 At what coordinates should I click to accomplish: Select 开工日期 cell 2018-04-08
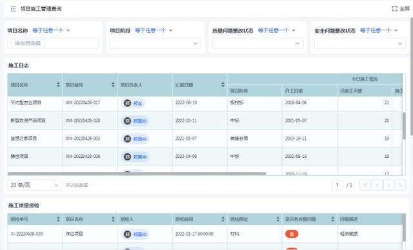point(296,102)
